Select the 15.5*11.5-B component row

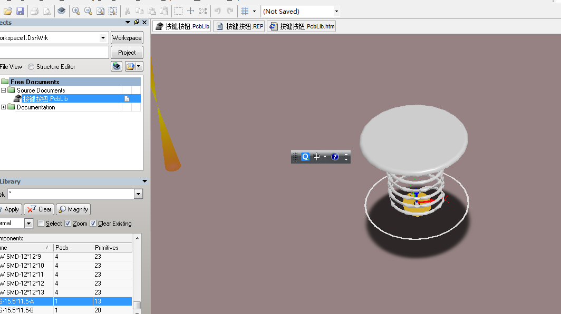66,310
